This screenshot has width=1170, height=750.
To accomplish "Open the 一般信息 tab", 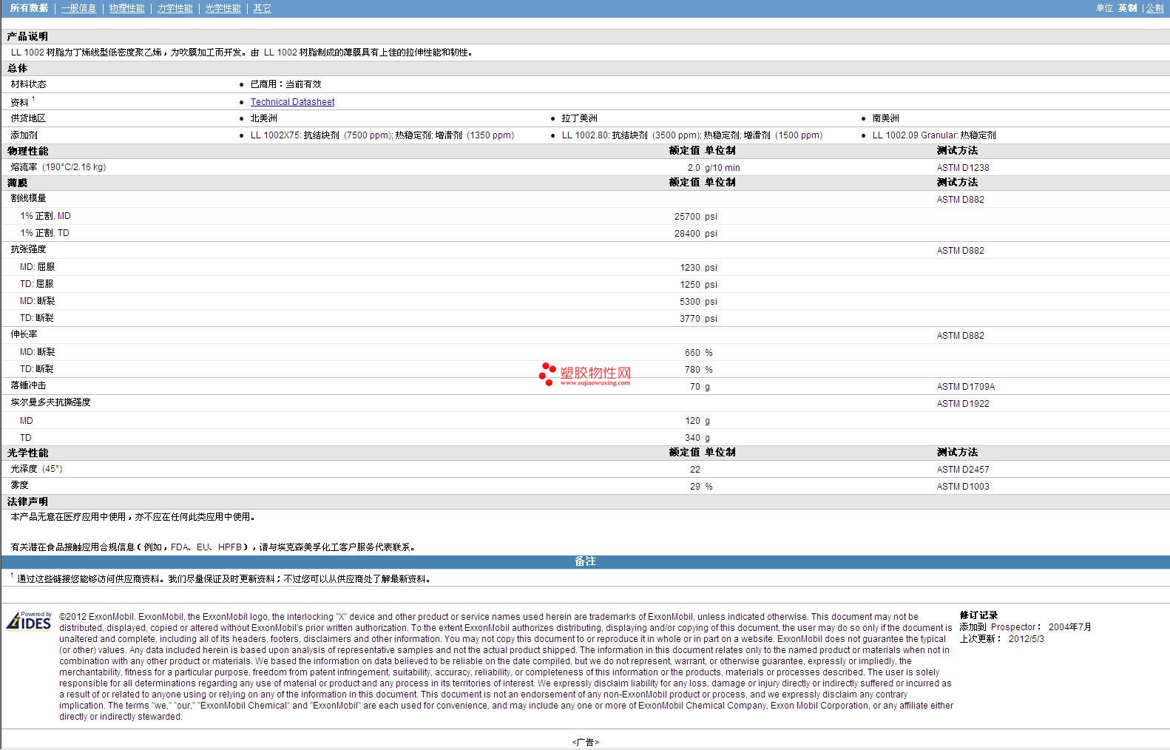I will pos(78,8).
